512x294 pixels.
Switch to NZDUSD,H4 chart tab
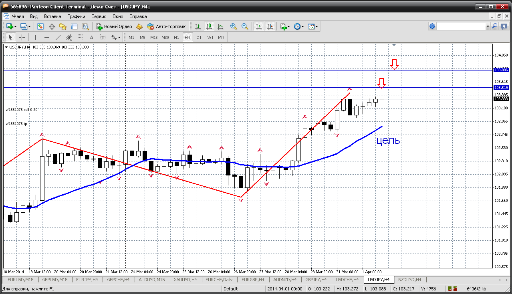(x=409, y=280)
